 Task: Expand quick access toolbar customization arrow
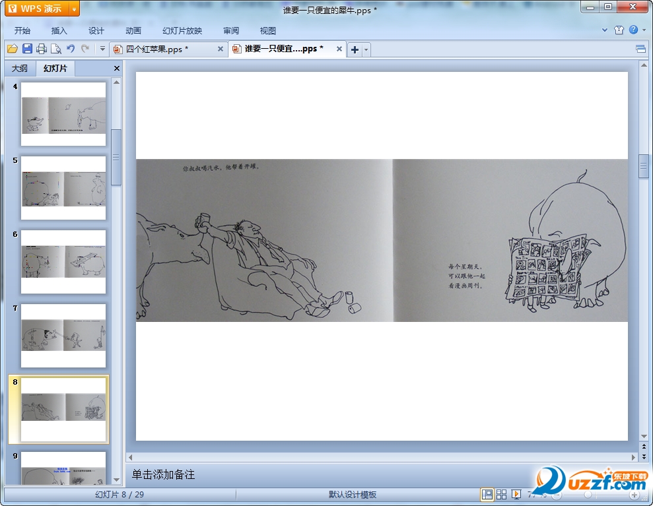102,49
